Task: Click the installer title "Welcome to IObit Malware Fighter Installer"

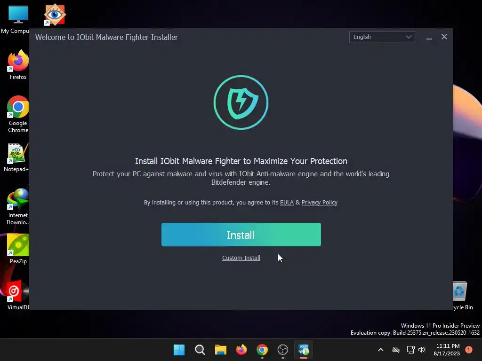Action: (x=106, y=37)
